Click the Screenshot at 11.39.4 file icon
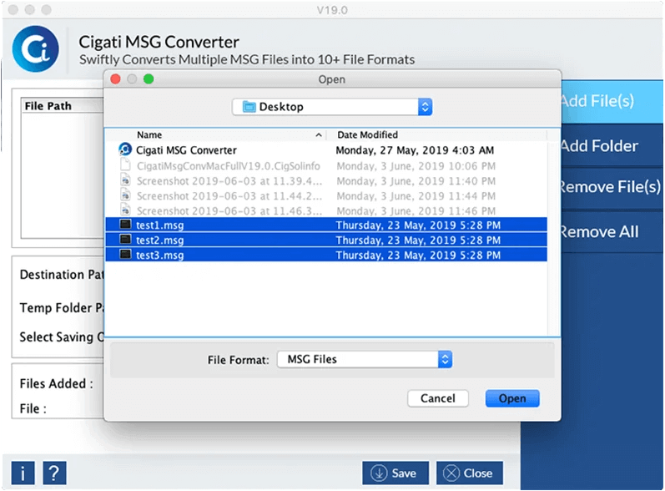665x491 pixels. click(125, 180)
